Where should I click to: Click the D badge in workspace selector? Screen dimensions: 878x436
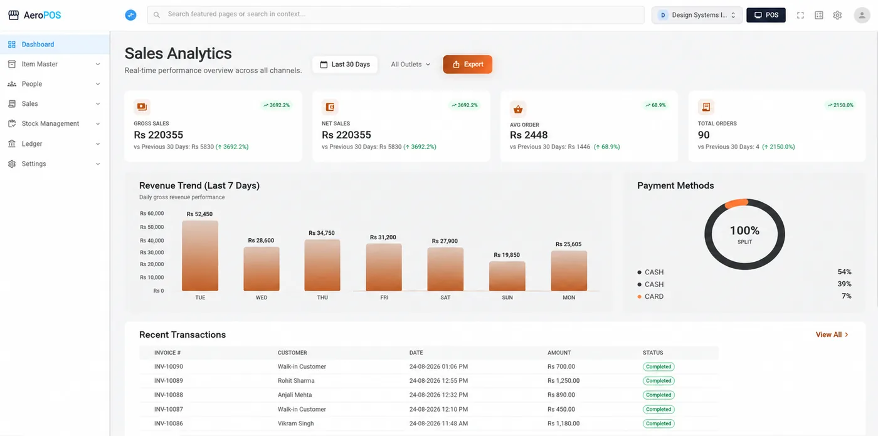tap(663, 15)
